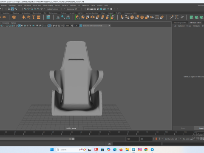Switch to the Modeling Toolkit tab
Viewport: 204px width, 153px height.
pyautogui.click(x=180, y=23)
